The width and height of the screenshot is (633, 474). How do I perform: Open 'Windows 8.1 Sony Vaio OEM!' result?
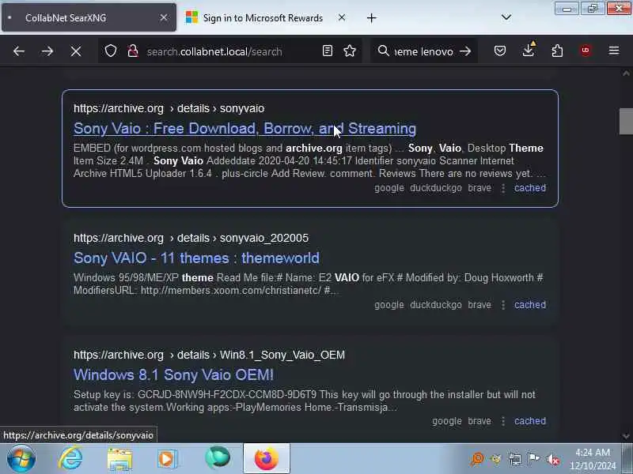coord(173,374)
